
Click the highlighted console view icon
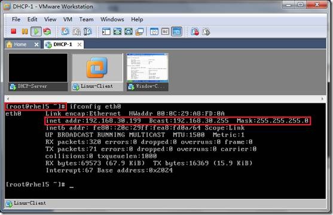(x=177, y=32)
